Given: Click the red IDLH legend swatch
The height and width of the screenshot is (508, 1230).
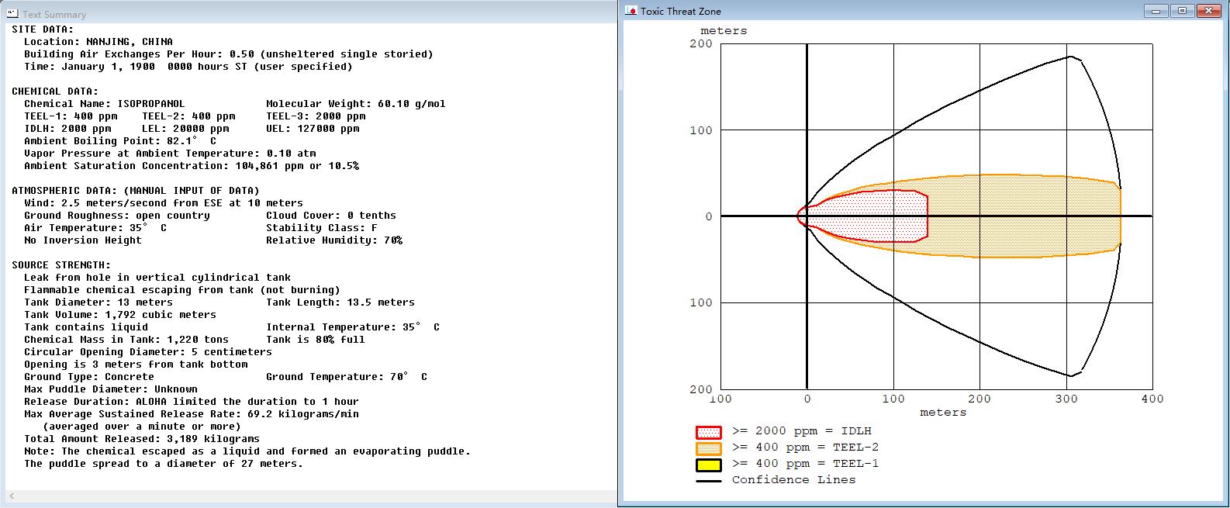Looking at the screenshot, I should [708, 432].
